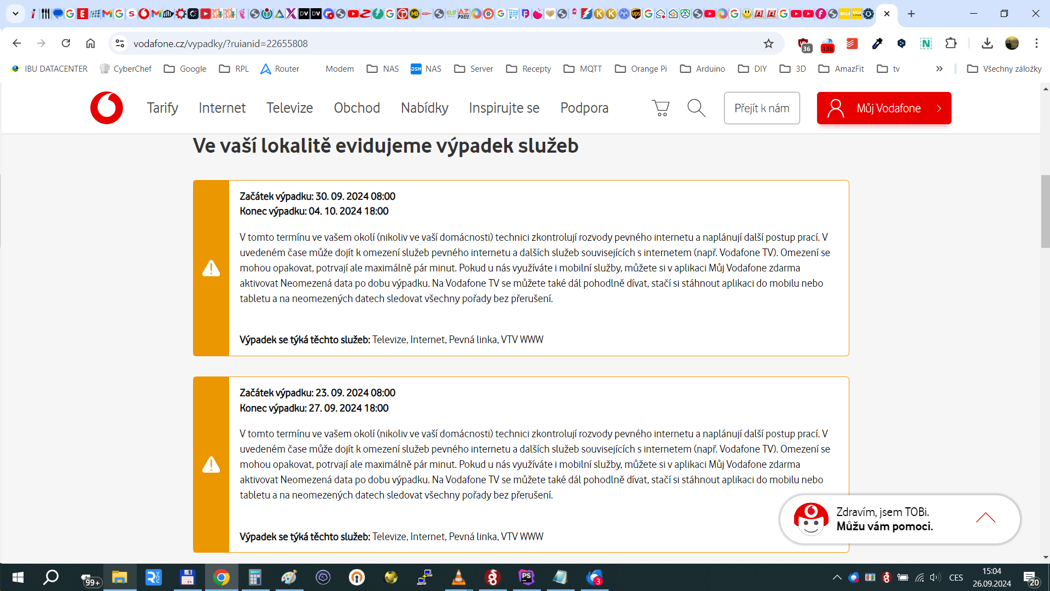Open the green N extension

(926, 43)
